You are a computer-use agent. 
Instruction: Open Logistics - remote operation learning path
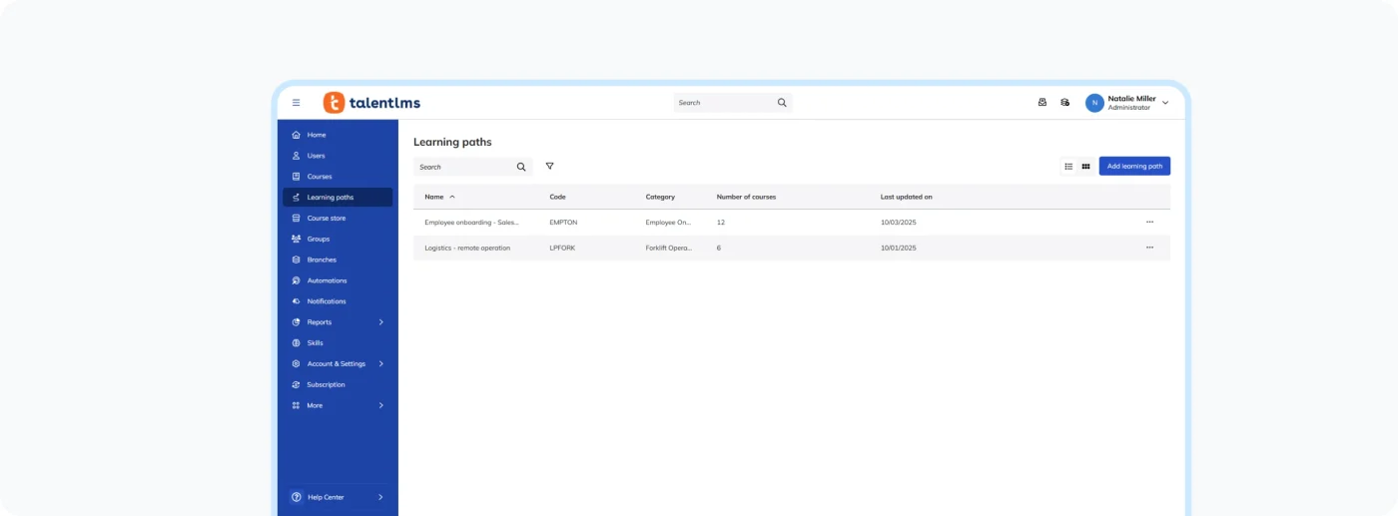click(467, 248)
